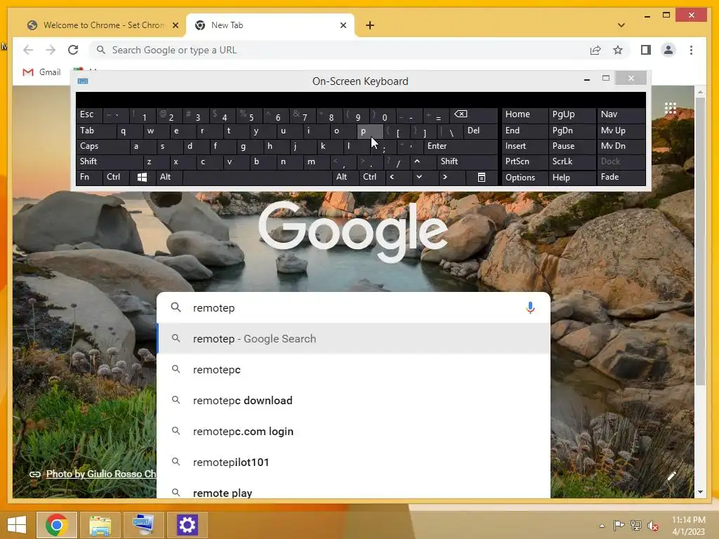Open the Chrome profile avatar
The width and height of the screenshot is (719, 539).
(668, 50)
